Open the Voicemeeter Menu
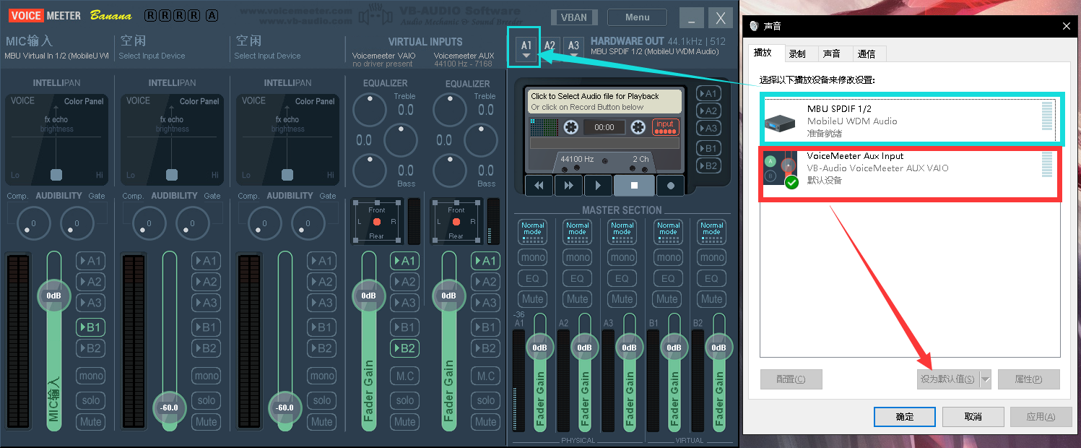This screenshot has width=1081, height=448. click(x=637, y=17)
